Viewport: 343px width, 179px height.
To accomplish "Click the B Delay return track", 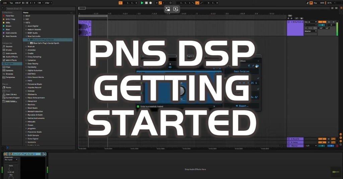I will (295, 142).
